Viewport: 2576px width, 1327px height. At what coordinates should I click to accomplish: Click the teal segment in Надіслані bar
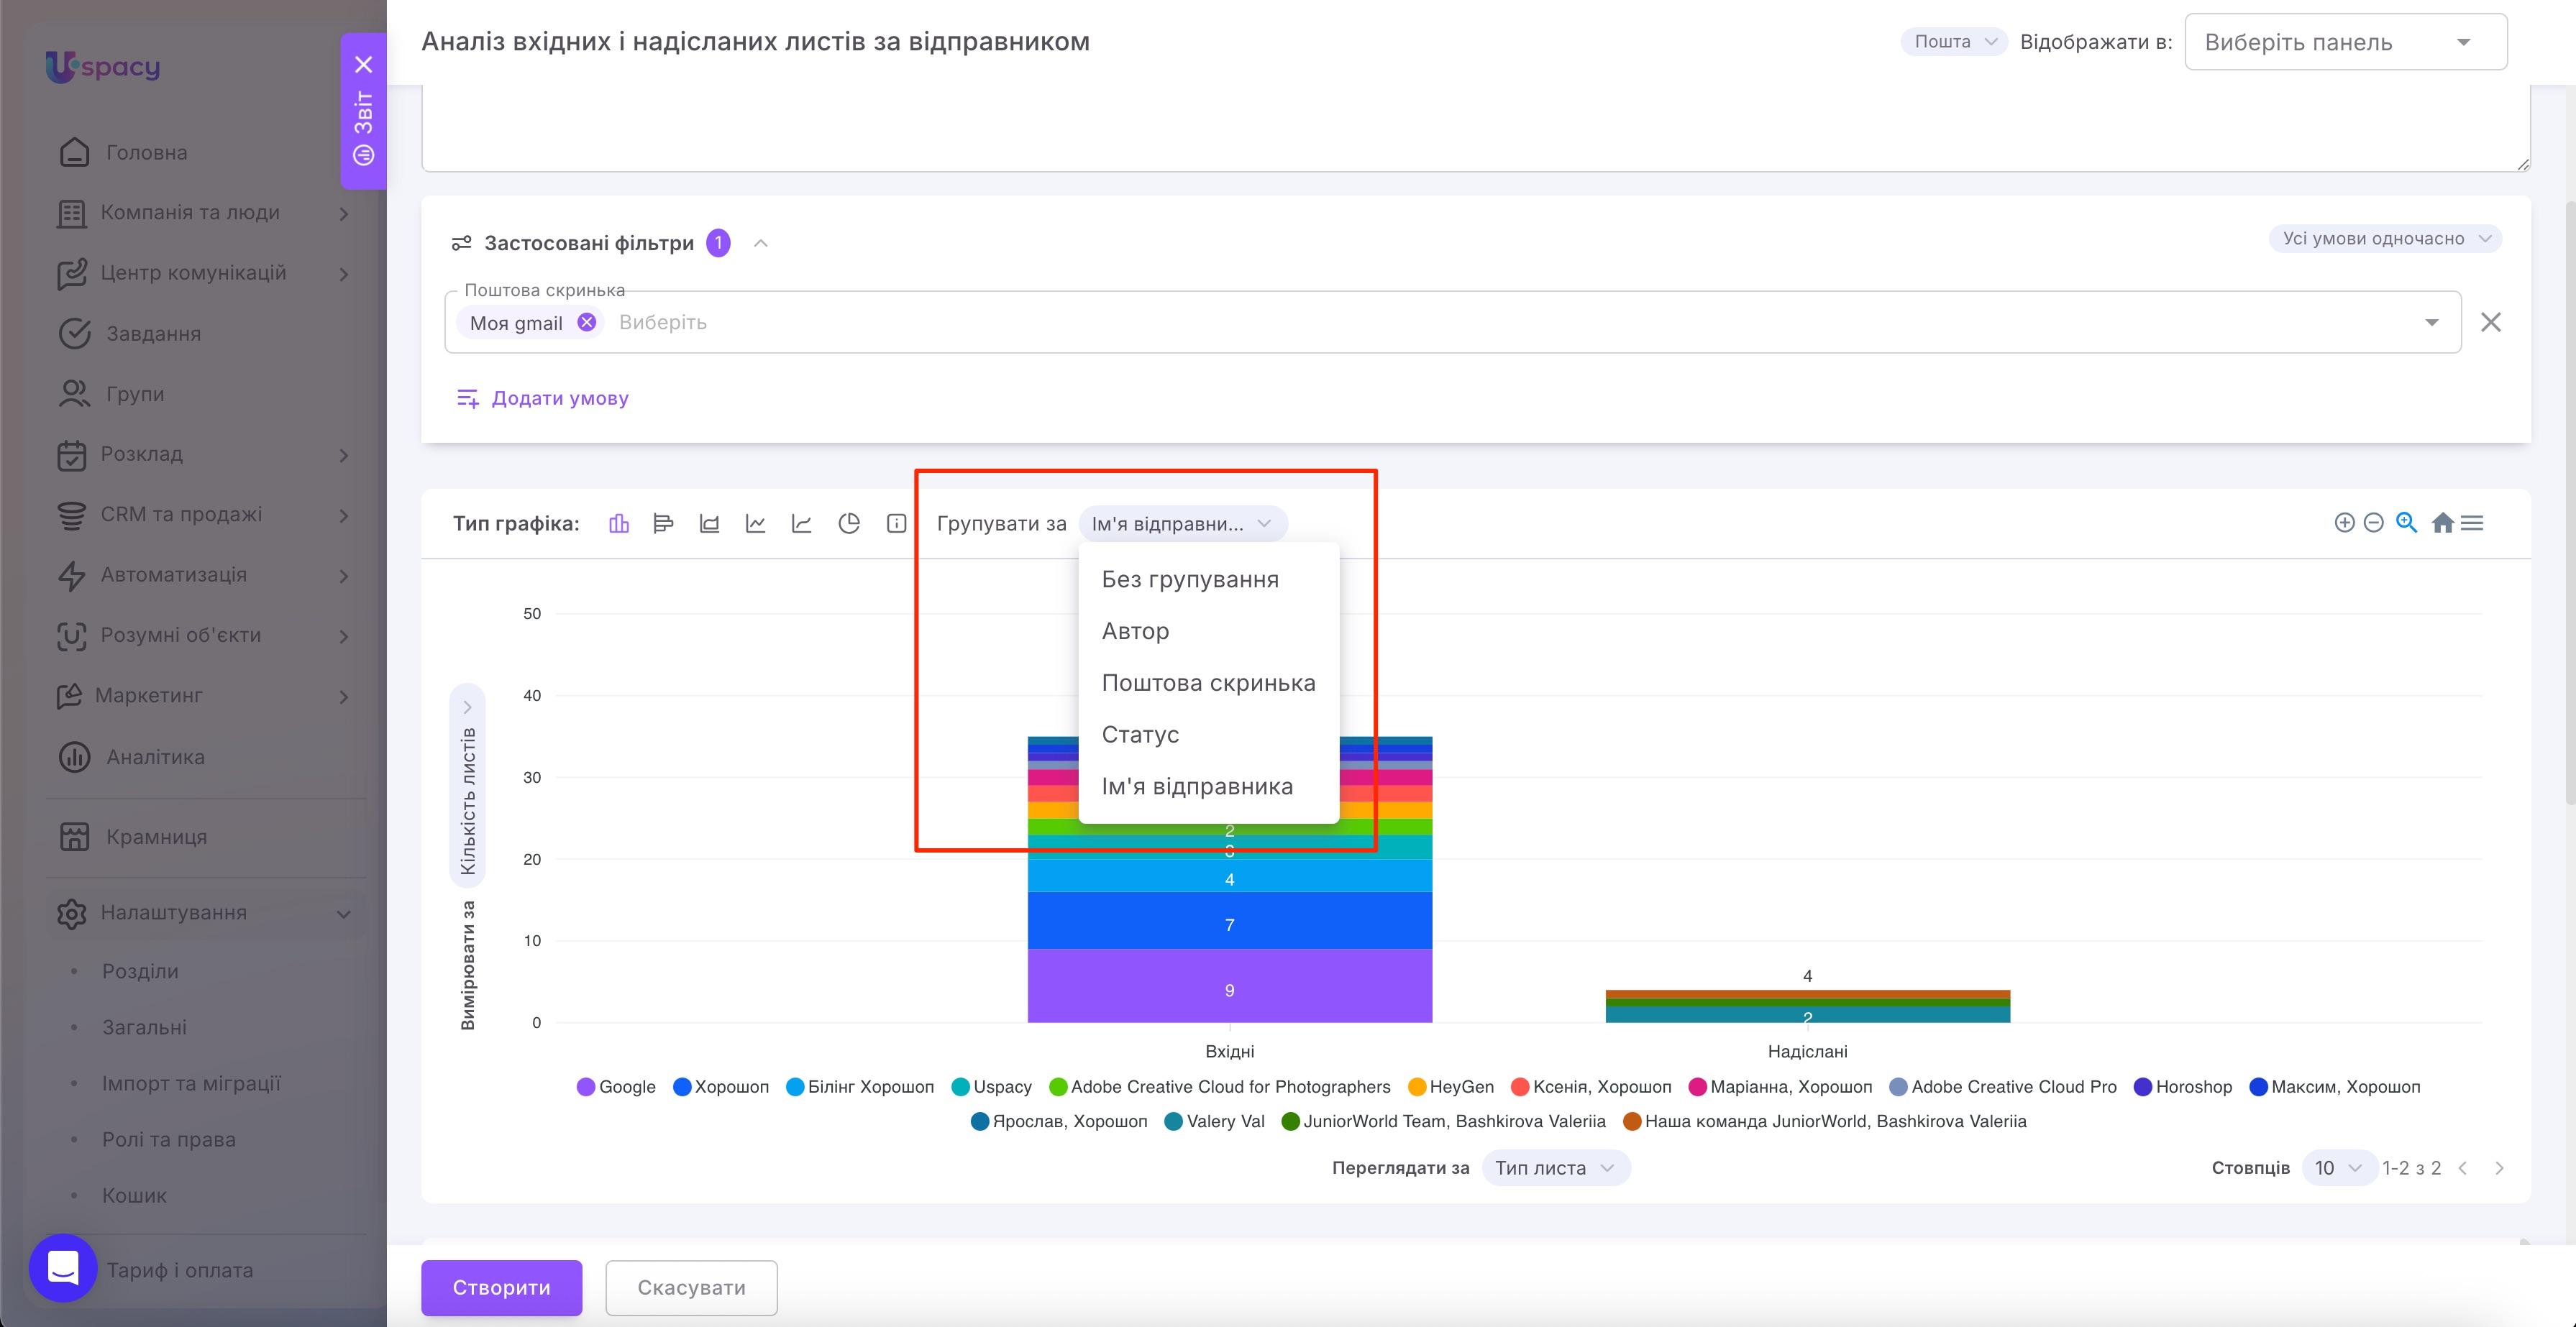coord(1807,1014)
